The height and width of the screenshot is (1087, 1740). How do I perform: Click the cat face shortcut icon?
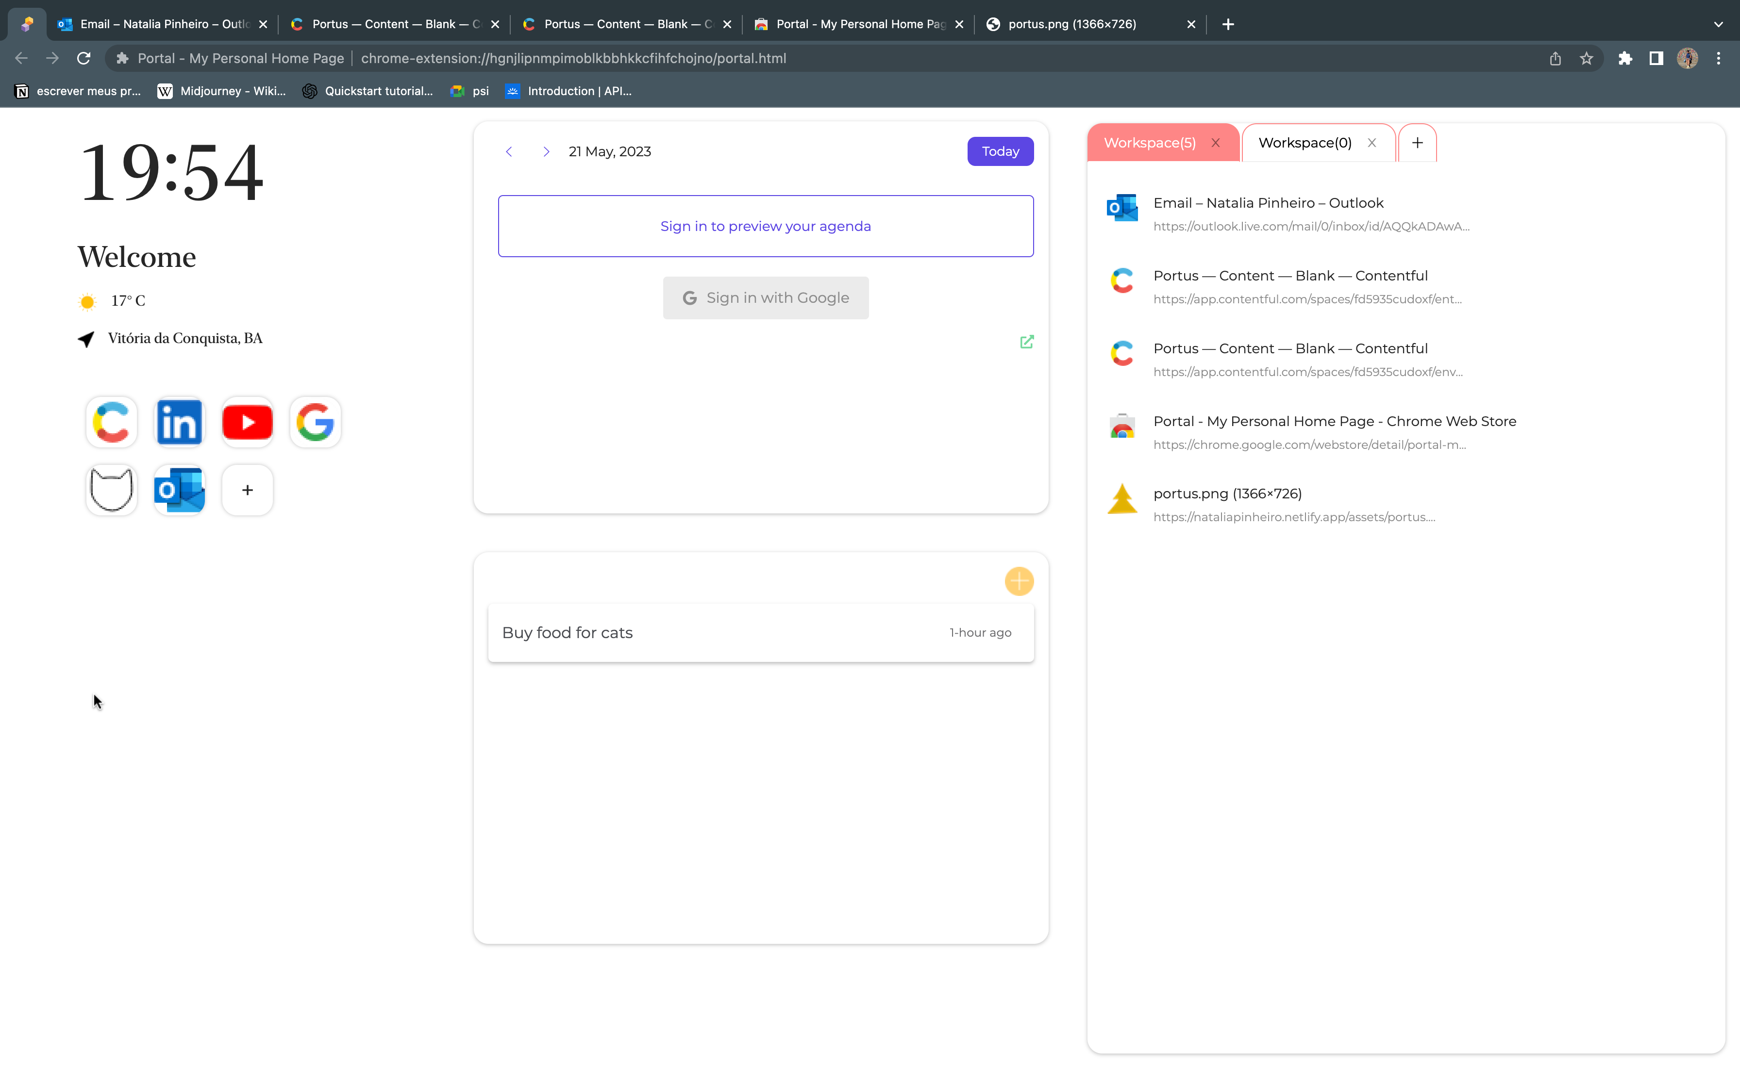coord(112,490)
